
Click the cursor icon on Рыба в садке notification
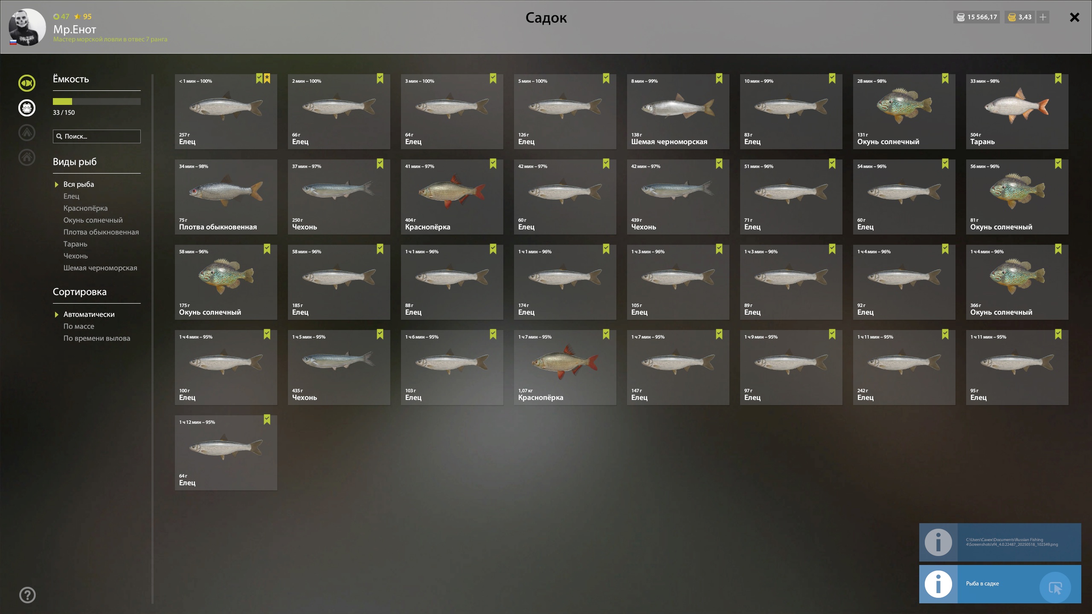point(1055,588)
